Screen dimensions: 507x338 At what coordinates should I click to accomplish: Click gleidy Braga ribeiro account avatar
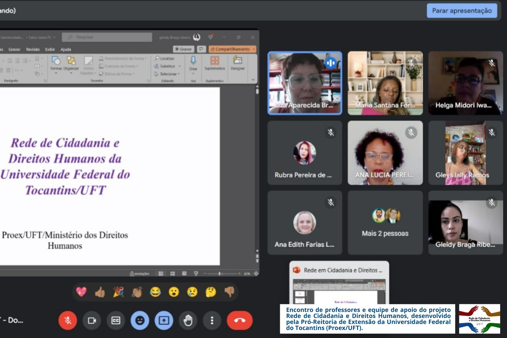point(197,37)
